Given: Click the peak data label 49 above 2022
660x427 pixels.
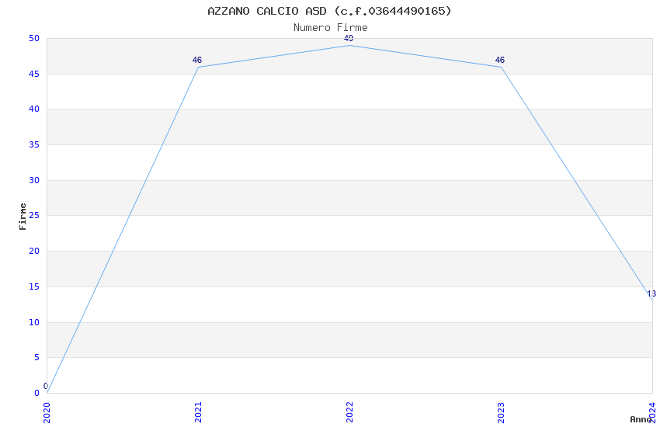Looking at the screenshot, I should pos(349,38).
